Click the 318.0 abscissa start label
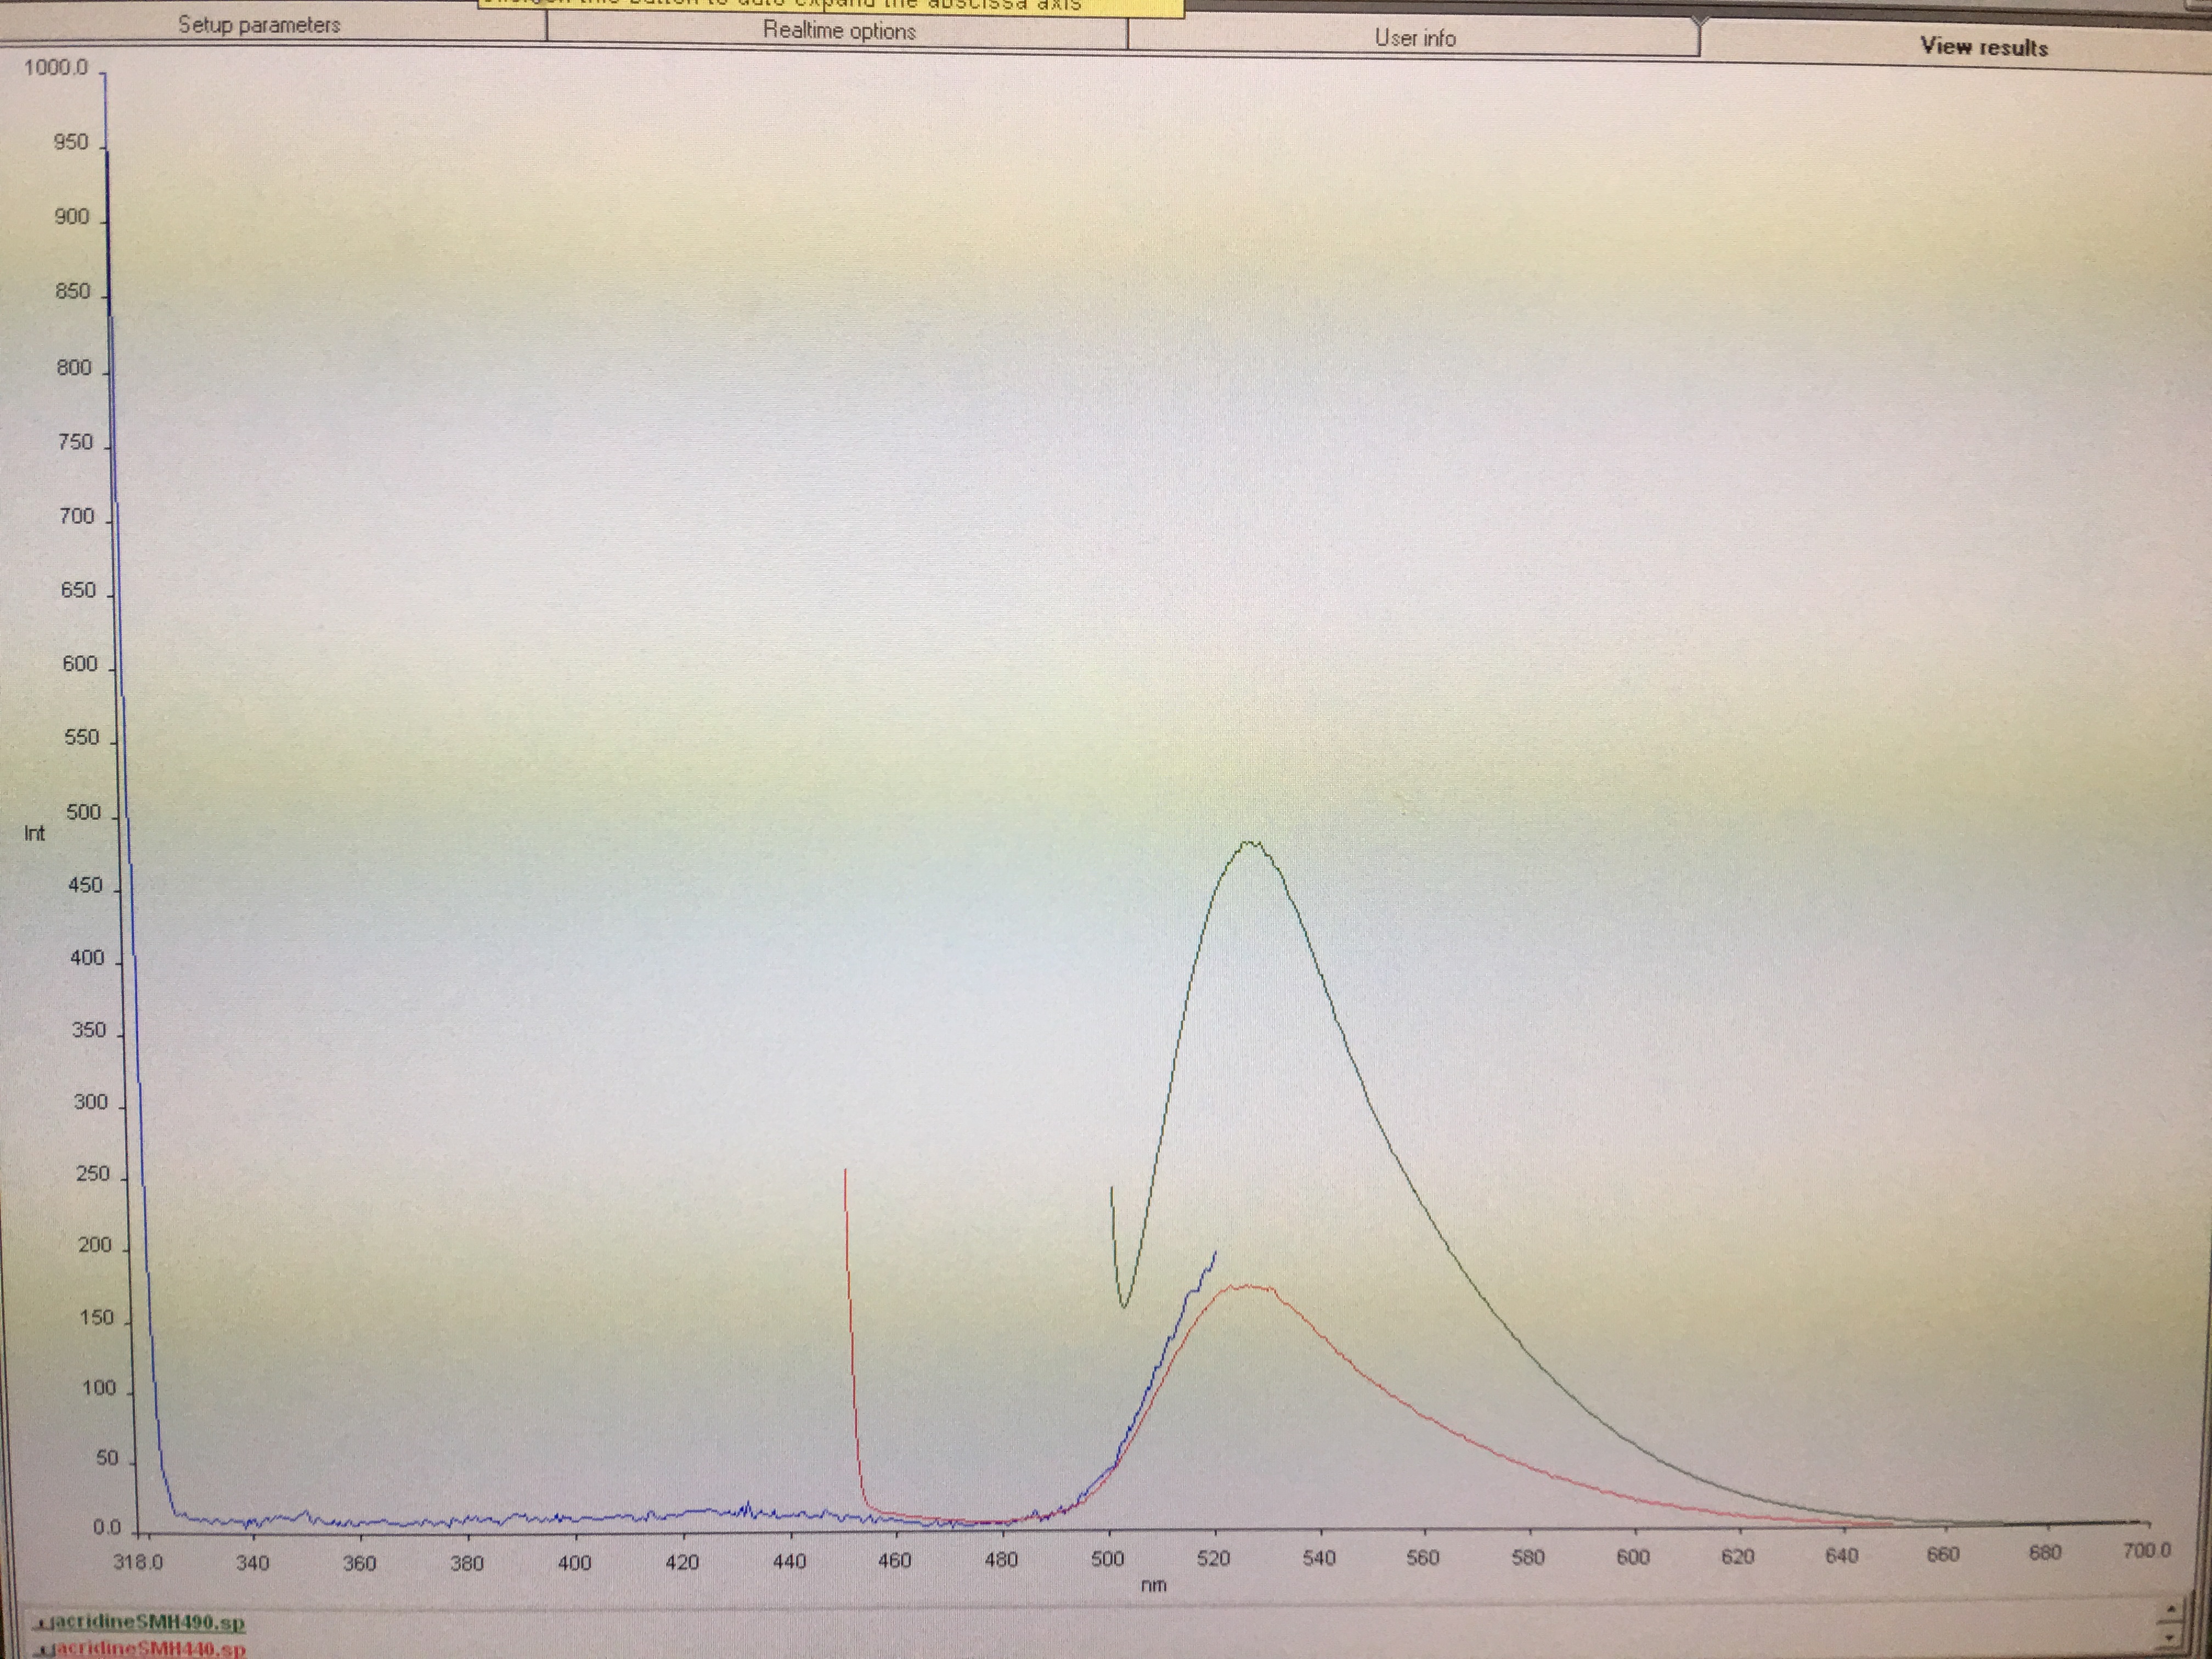2212x1659 pixels. pyautogui.click(x=137, y=1562)
